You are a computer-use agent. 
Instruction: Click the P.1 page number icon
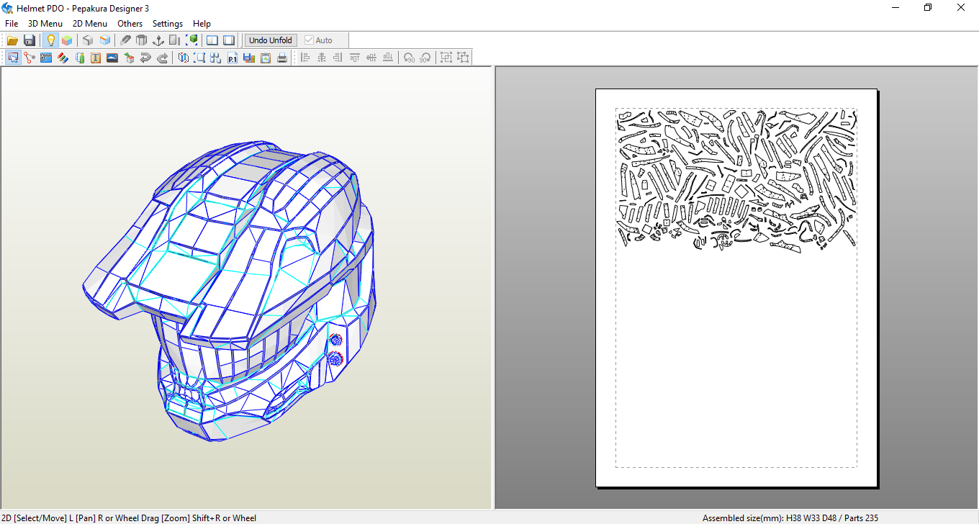(233, 58)
